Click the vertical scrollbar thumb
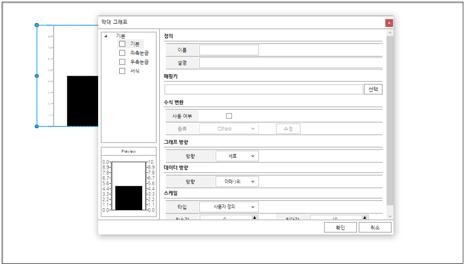The width and height of the screenshot is (466, 266). pos(390,120)
